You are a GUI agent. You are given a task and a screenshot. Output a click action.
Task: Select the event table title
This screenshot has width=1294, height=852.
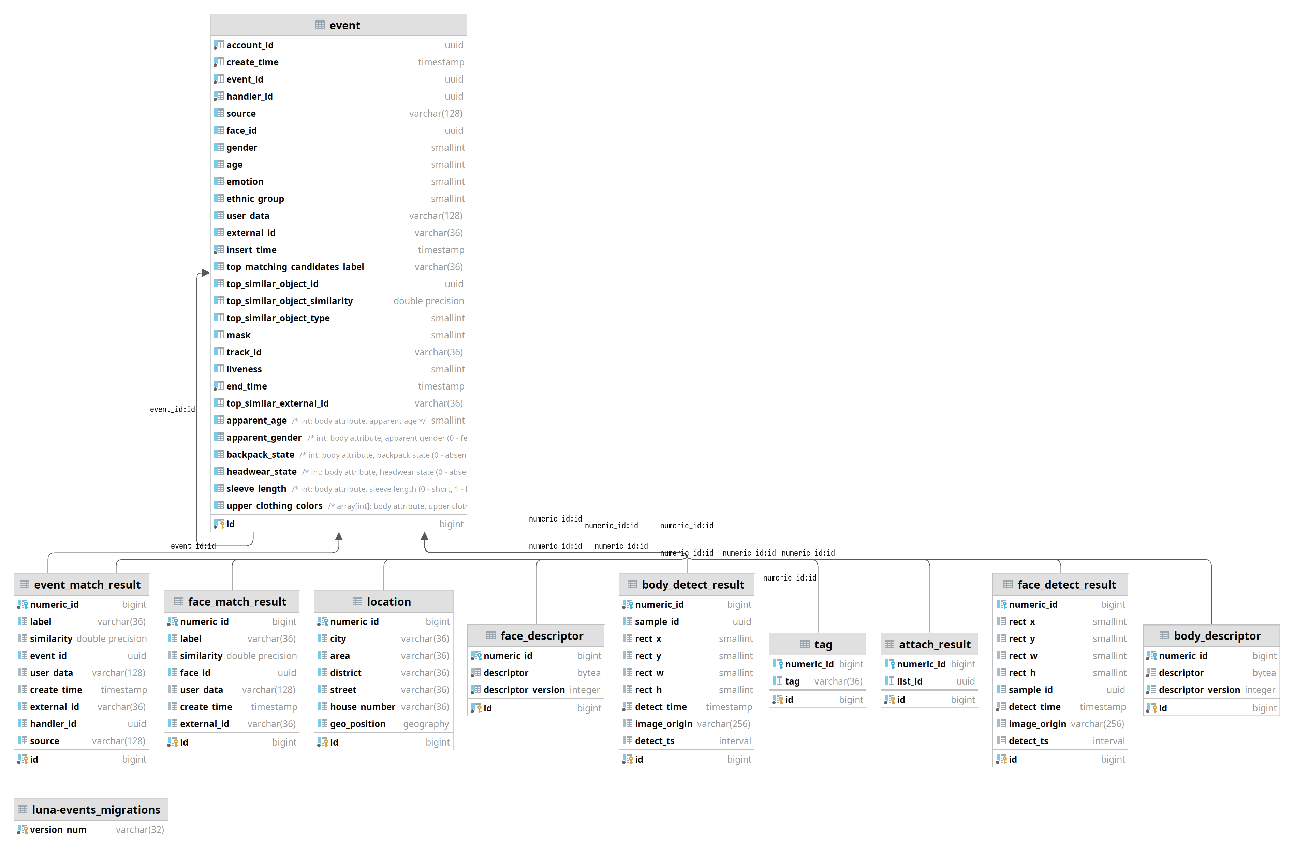point(345,26)
